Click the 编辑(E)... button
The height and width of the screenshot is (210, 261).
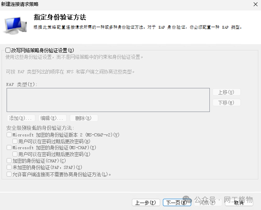coord(52,118)
